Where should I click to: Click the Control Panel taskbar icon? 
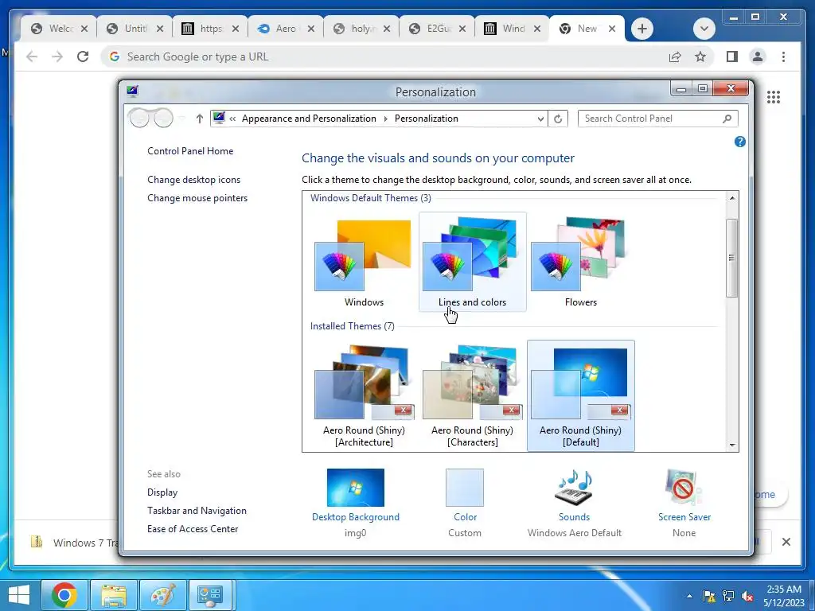tap(210, 595)
